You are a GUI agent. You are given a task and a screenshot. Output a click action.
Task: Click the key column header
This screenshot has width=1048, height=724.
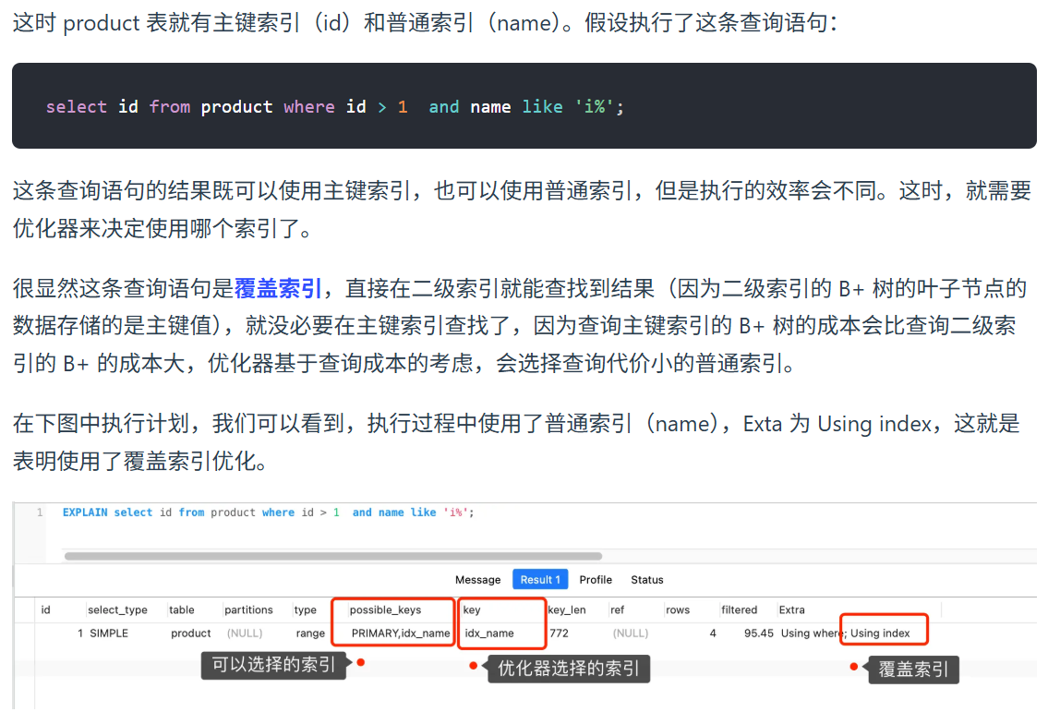tap(471, 609)
